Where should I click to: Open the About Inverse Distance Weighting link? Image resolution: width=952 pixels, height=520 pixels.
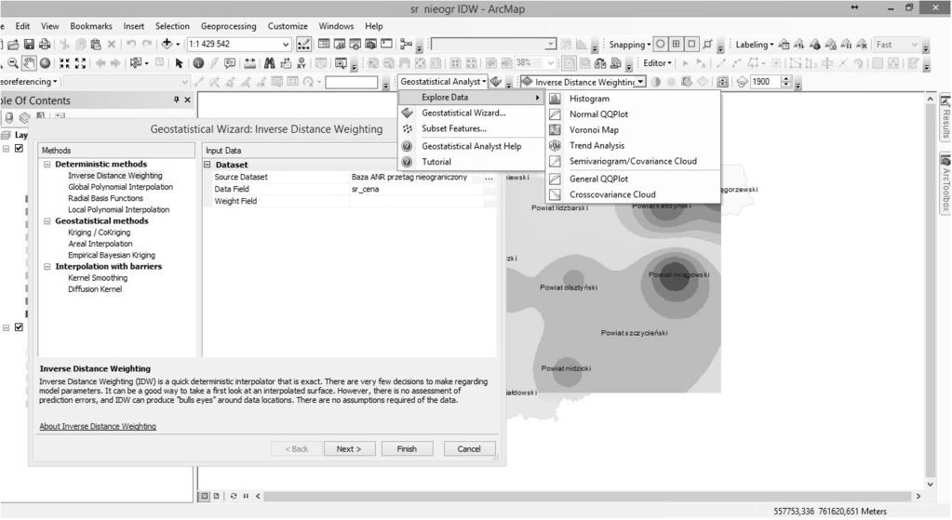[98, 427]
